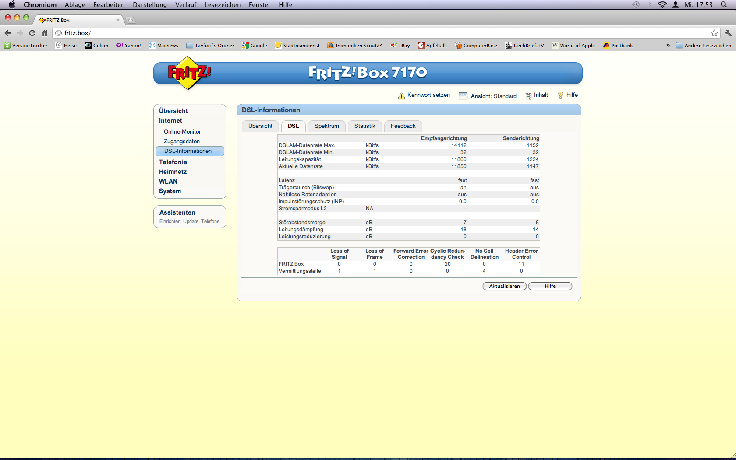736x460 pixels.
Task: Select the DSL tab
Action: coord(294,126)
